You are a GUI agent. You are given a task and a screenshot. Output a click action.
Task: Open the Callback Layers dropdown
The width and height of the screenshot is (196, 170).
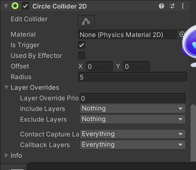[x=133, y=145]
